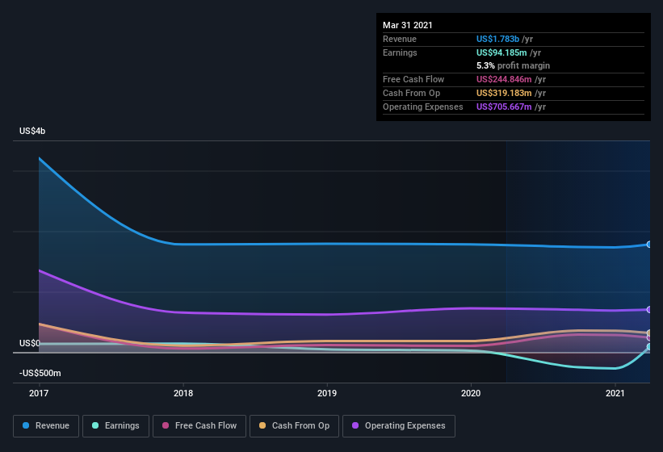Click the US$705.667m operating expenses value
The width and height of the screenshot is (663, 452).
click(x=504, y=107)
